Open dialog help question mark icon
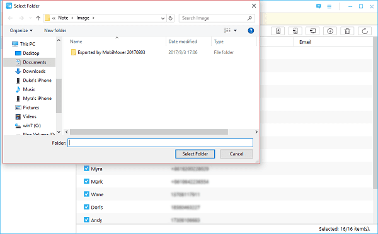This screenshot has width=378, height=234. (251, 31)
